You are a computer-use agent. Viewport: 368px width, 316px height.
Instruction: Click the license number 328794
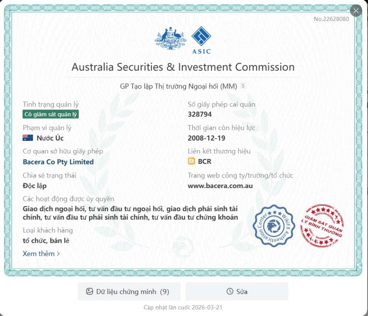200,114
